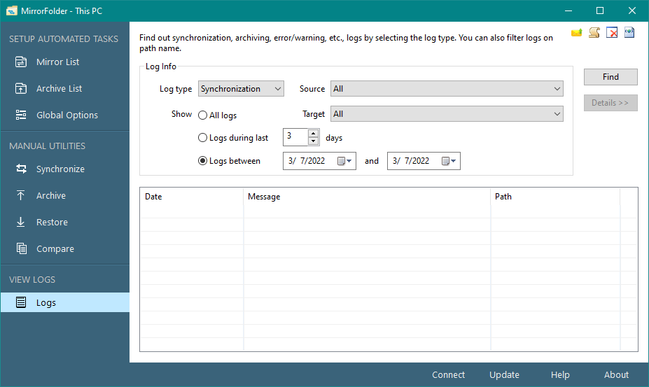Click the year 2022 in start date field

click(x=315, y=161)
